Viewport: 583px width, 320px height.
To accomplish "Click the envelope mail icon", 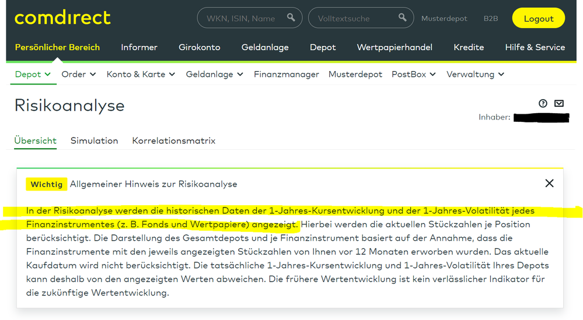I will click(559, 104).
